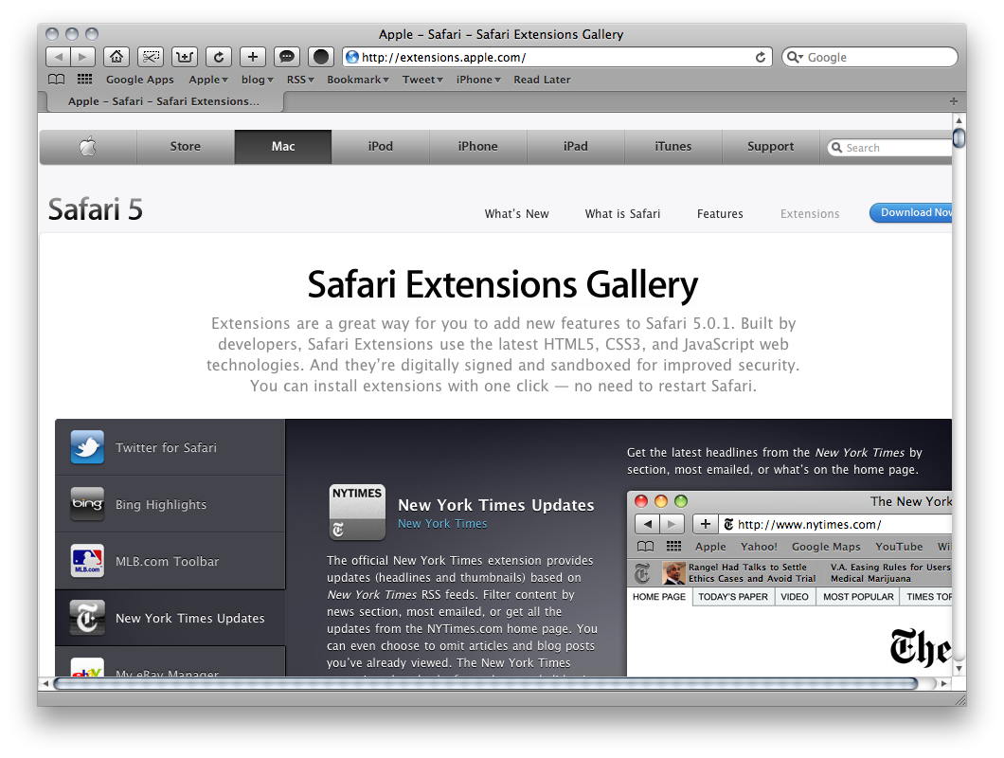Image resolution: width=1004 pixels, height=758 pixels.
Task: Click the Safari 5 heading logo
Action: point(96,209)
